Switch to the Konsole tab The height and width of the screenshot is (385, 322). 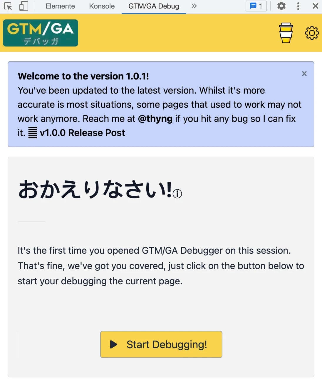tap(101, 6)
